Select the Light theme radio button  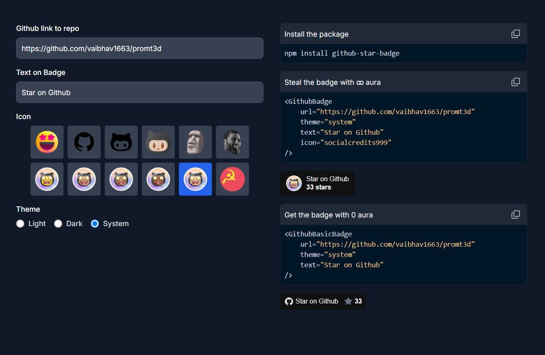click(x=20, y=224)
